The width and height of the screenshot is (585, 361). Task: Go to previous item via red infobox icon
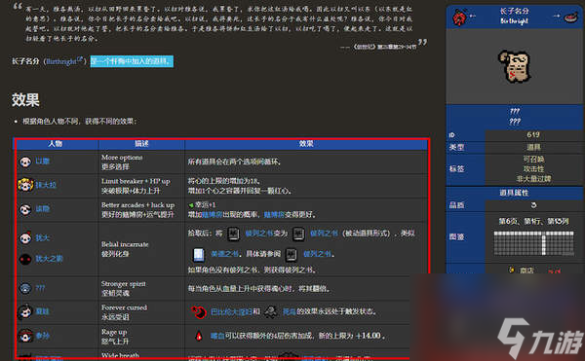click(459, 18)
